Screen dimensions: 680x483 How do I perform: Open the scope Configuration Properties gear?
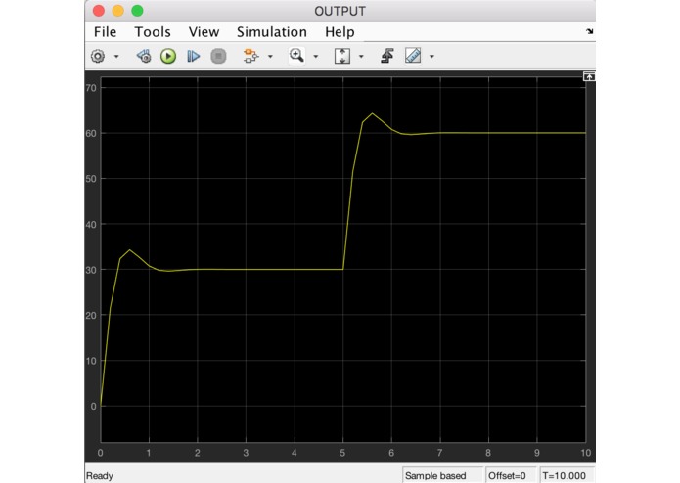(x=98, y=56)
